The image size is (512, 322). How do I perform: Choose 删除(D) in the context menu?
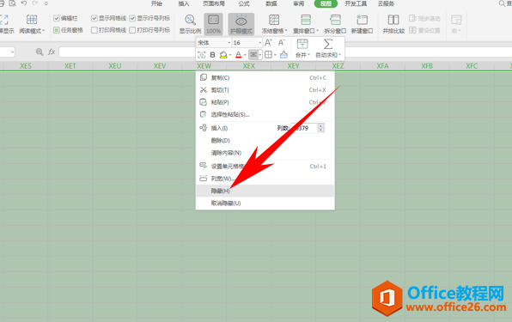265,140
